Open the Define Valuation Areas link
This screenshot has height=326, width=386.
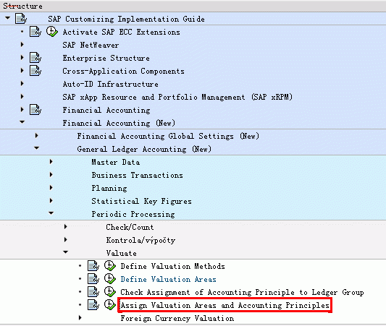click(169, 279)
